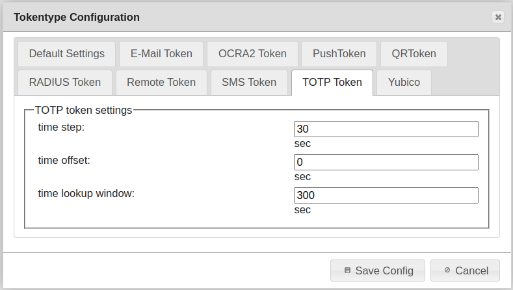Select the OCRA2 Token tab
513x290 pixels.
252,53
